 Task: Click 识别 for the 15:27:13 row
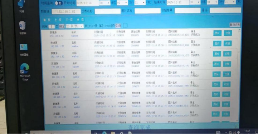pos(227,74)
